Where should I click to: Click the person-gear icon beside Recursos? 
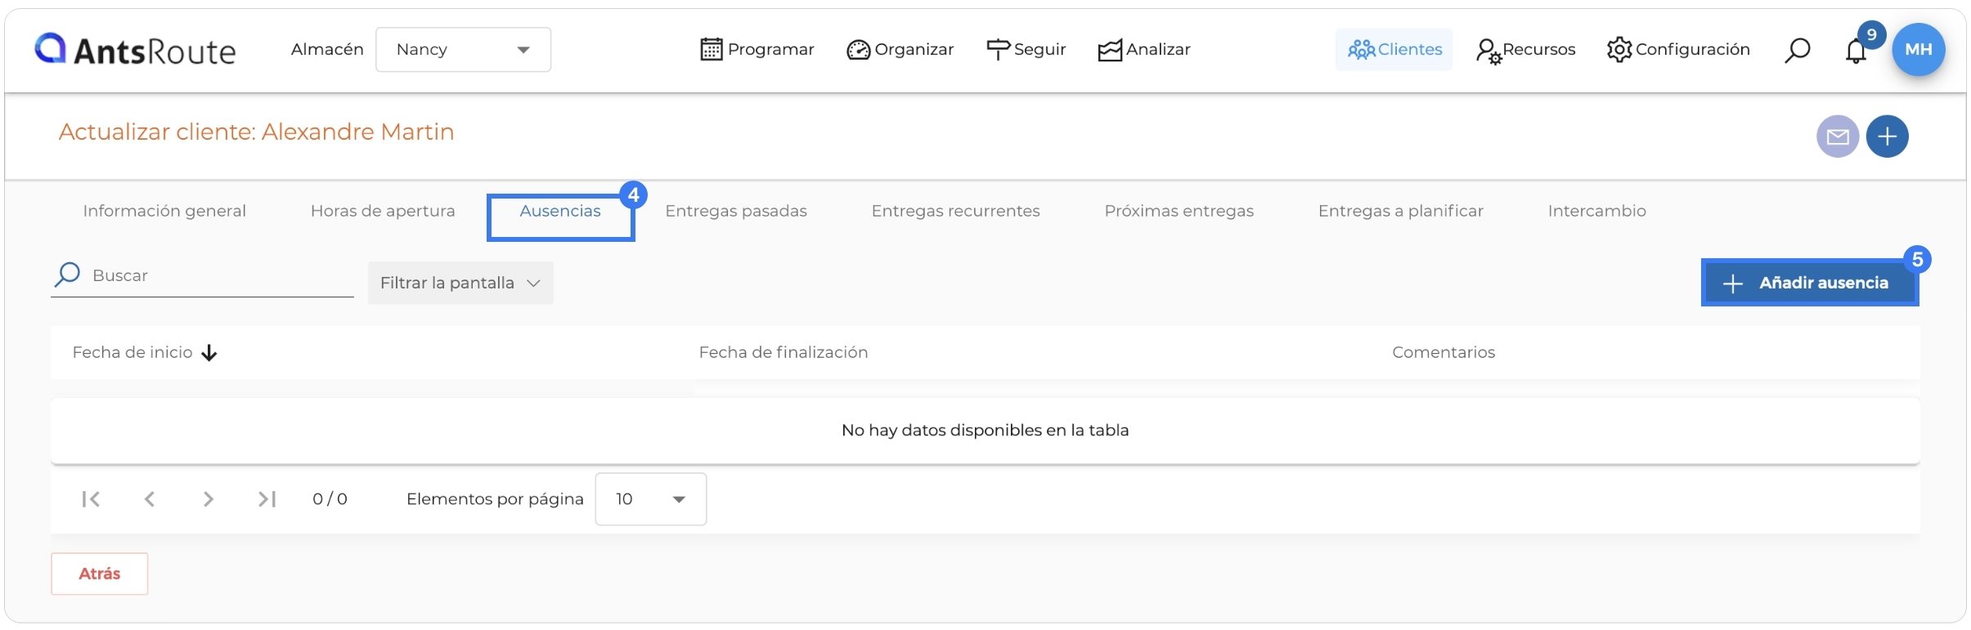1488,51
